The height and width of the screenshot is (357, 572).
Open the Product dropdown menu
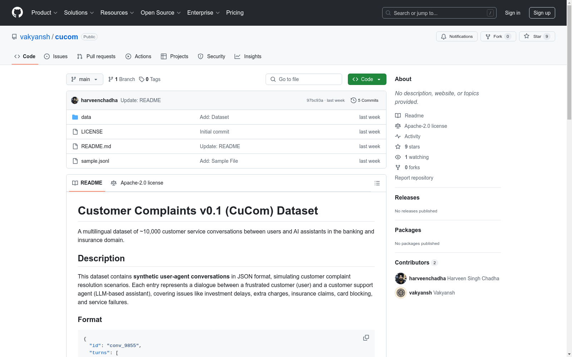[x=44, y=13]
